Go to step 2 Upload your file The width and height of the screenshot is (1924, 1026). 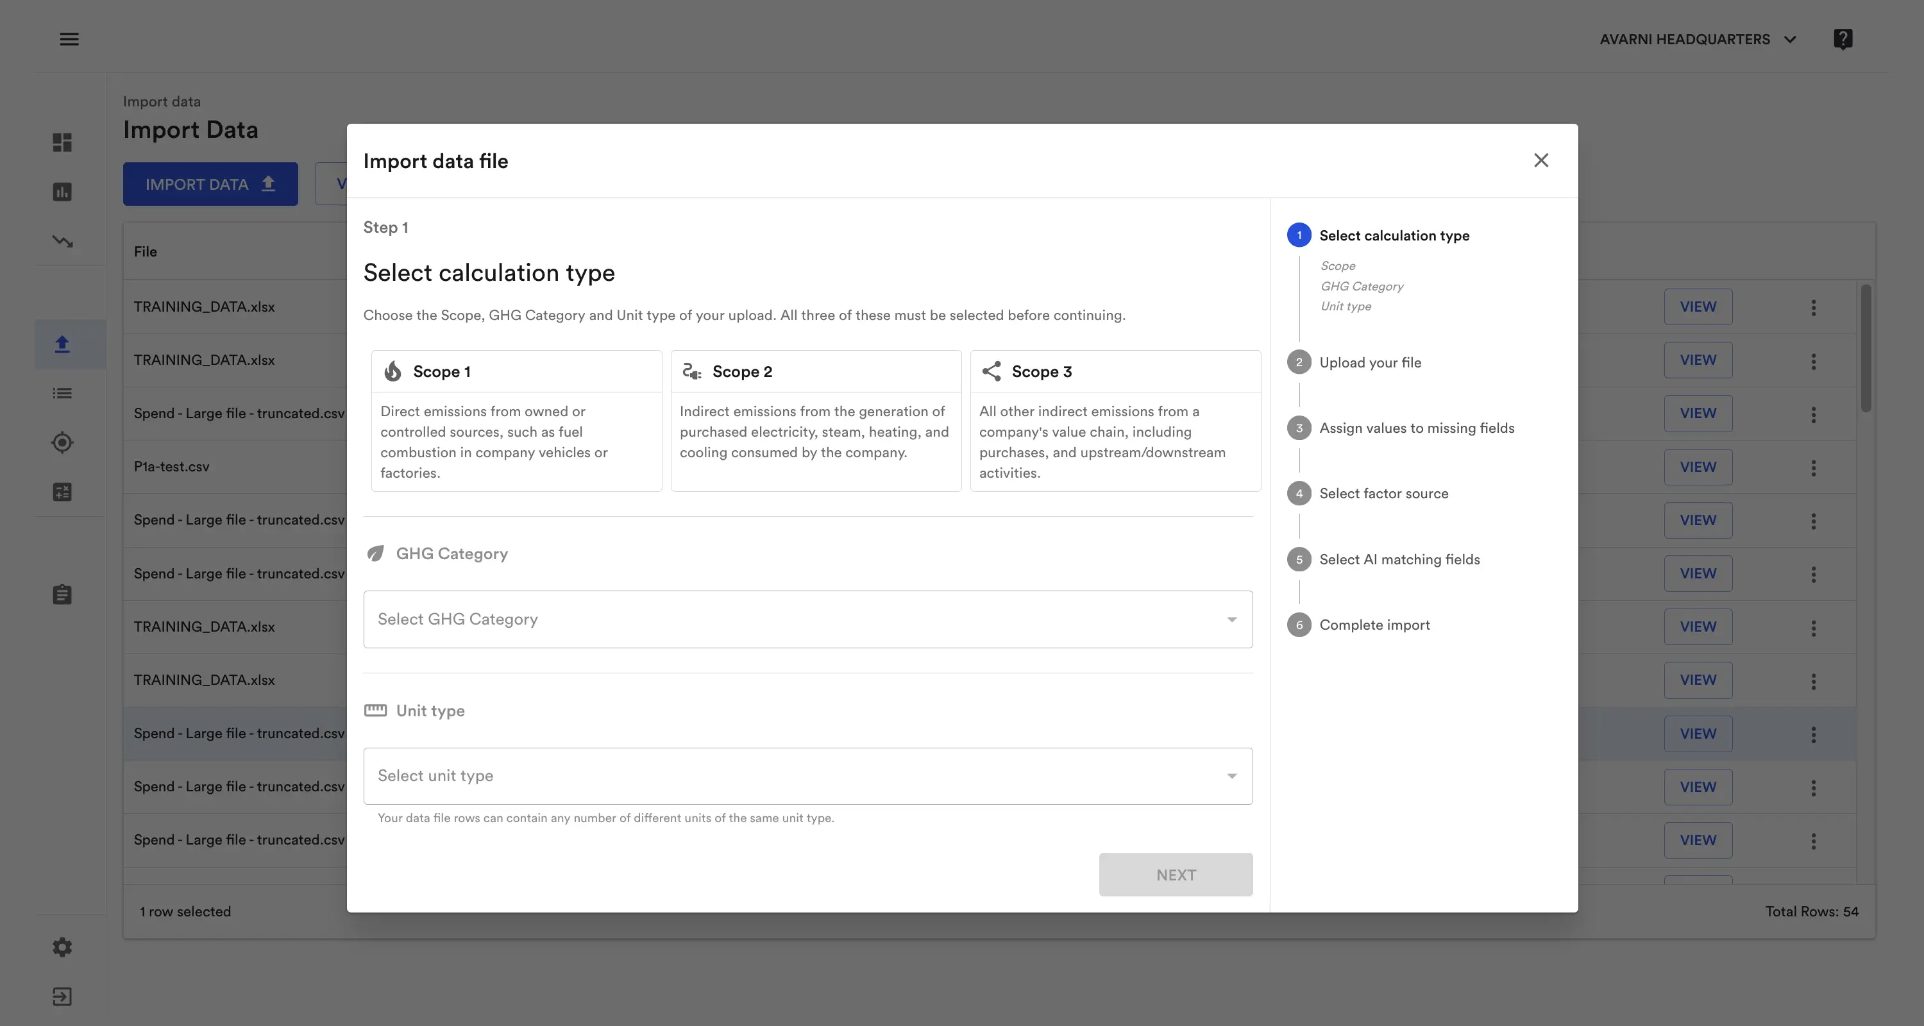pyautogui.click(x=1355, y=362)
